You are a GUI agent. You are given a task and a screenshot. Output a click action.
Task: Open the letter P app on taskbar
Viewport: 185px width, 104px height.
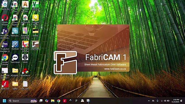tap(76, 101)
